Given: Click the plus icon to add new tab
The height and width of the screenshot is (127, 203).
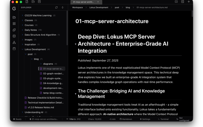Looking at the screenshot, I should (x=189, y=2).
